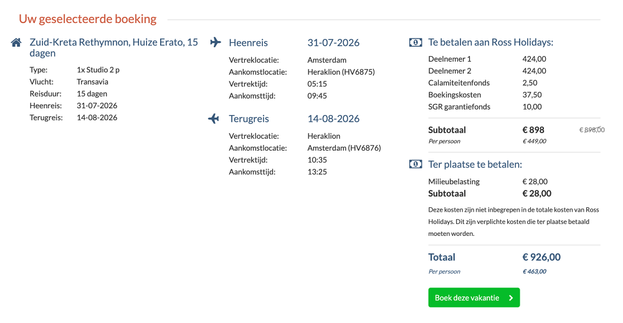Click the departing airplane icon next to Heenreis
Image resolution: width=623 pixels, height=323 pixels.
click(x=216, y=42)
